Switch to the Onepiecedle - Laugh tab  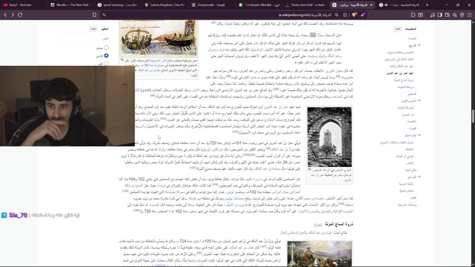point(212,5)
